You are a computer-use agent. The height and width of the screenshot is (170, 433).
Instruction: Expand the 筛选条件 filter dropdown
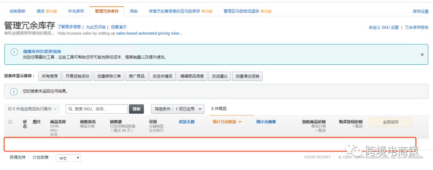coord(178,109)
